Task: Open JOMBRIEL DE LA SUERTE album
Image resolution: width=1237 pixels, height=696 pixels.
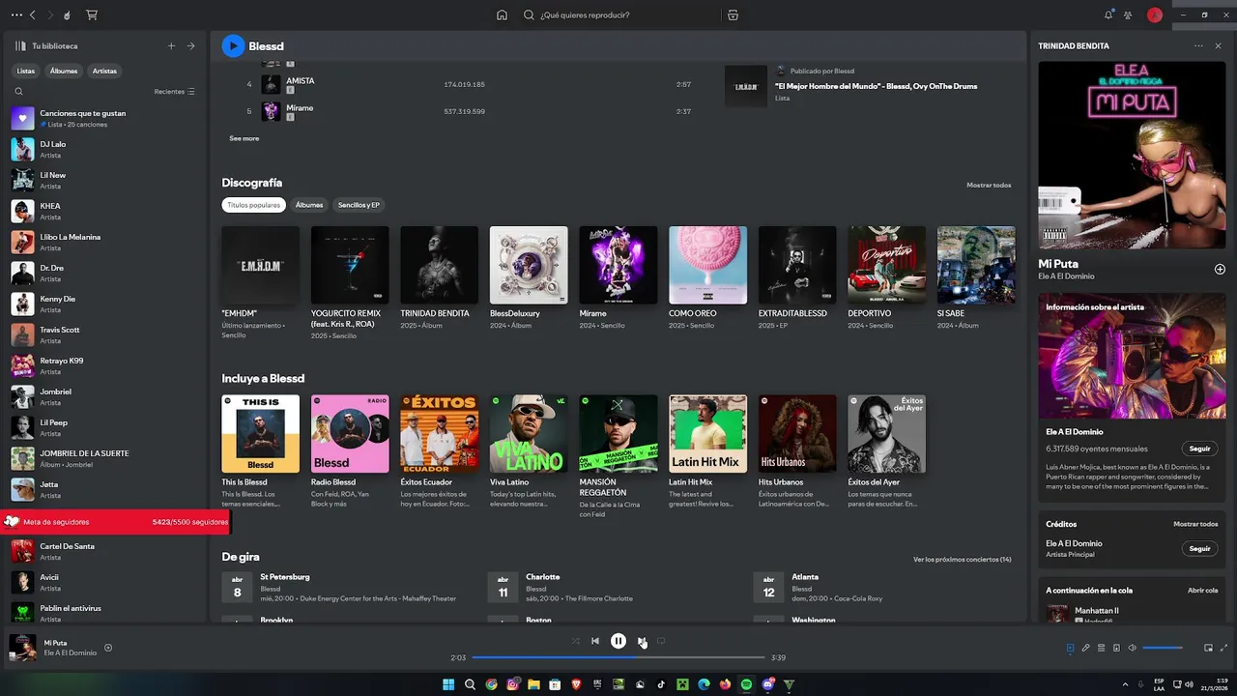Action: 104,458
